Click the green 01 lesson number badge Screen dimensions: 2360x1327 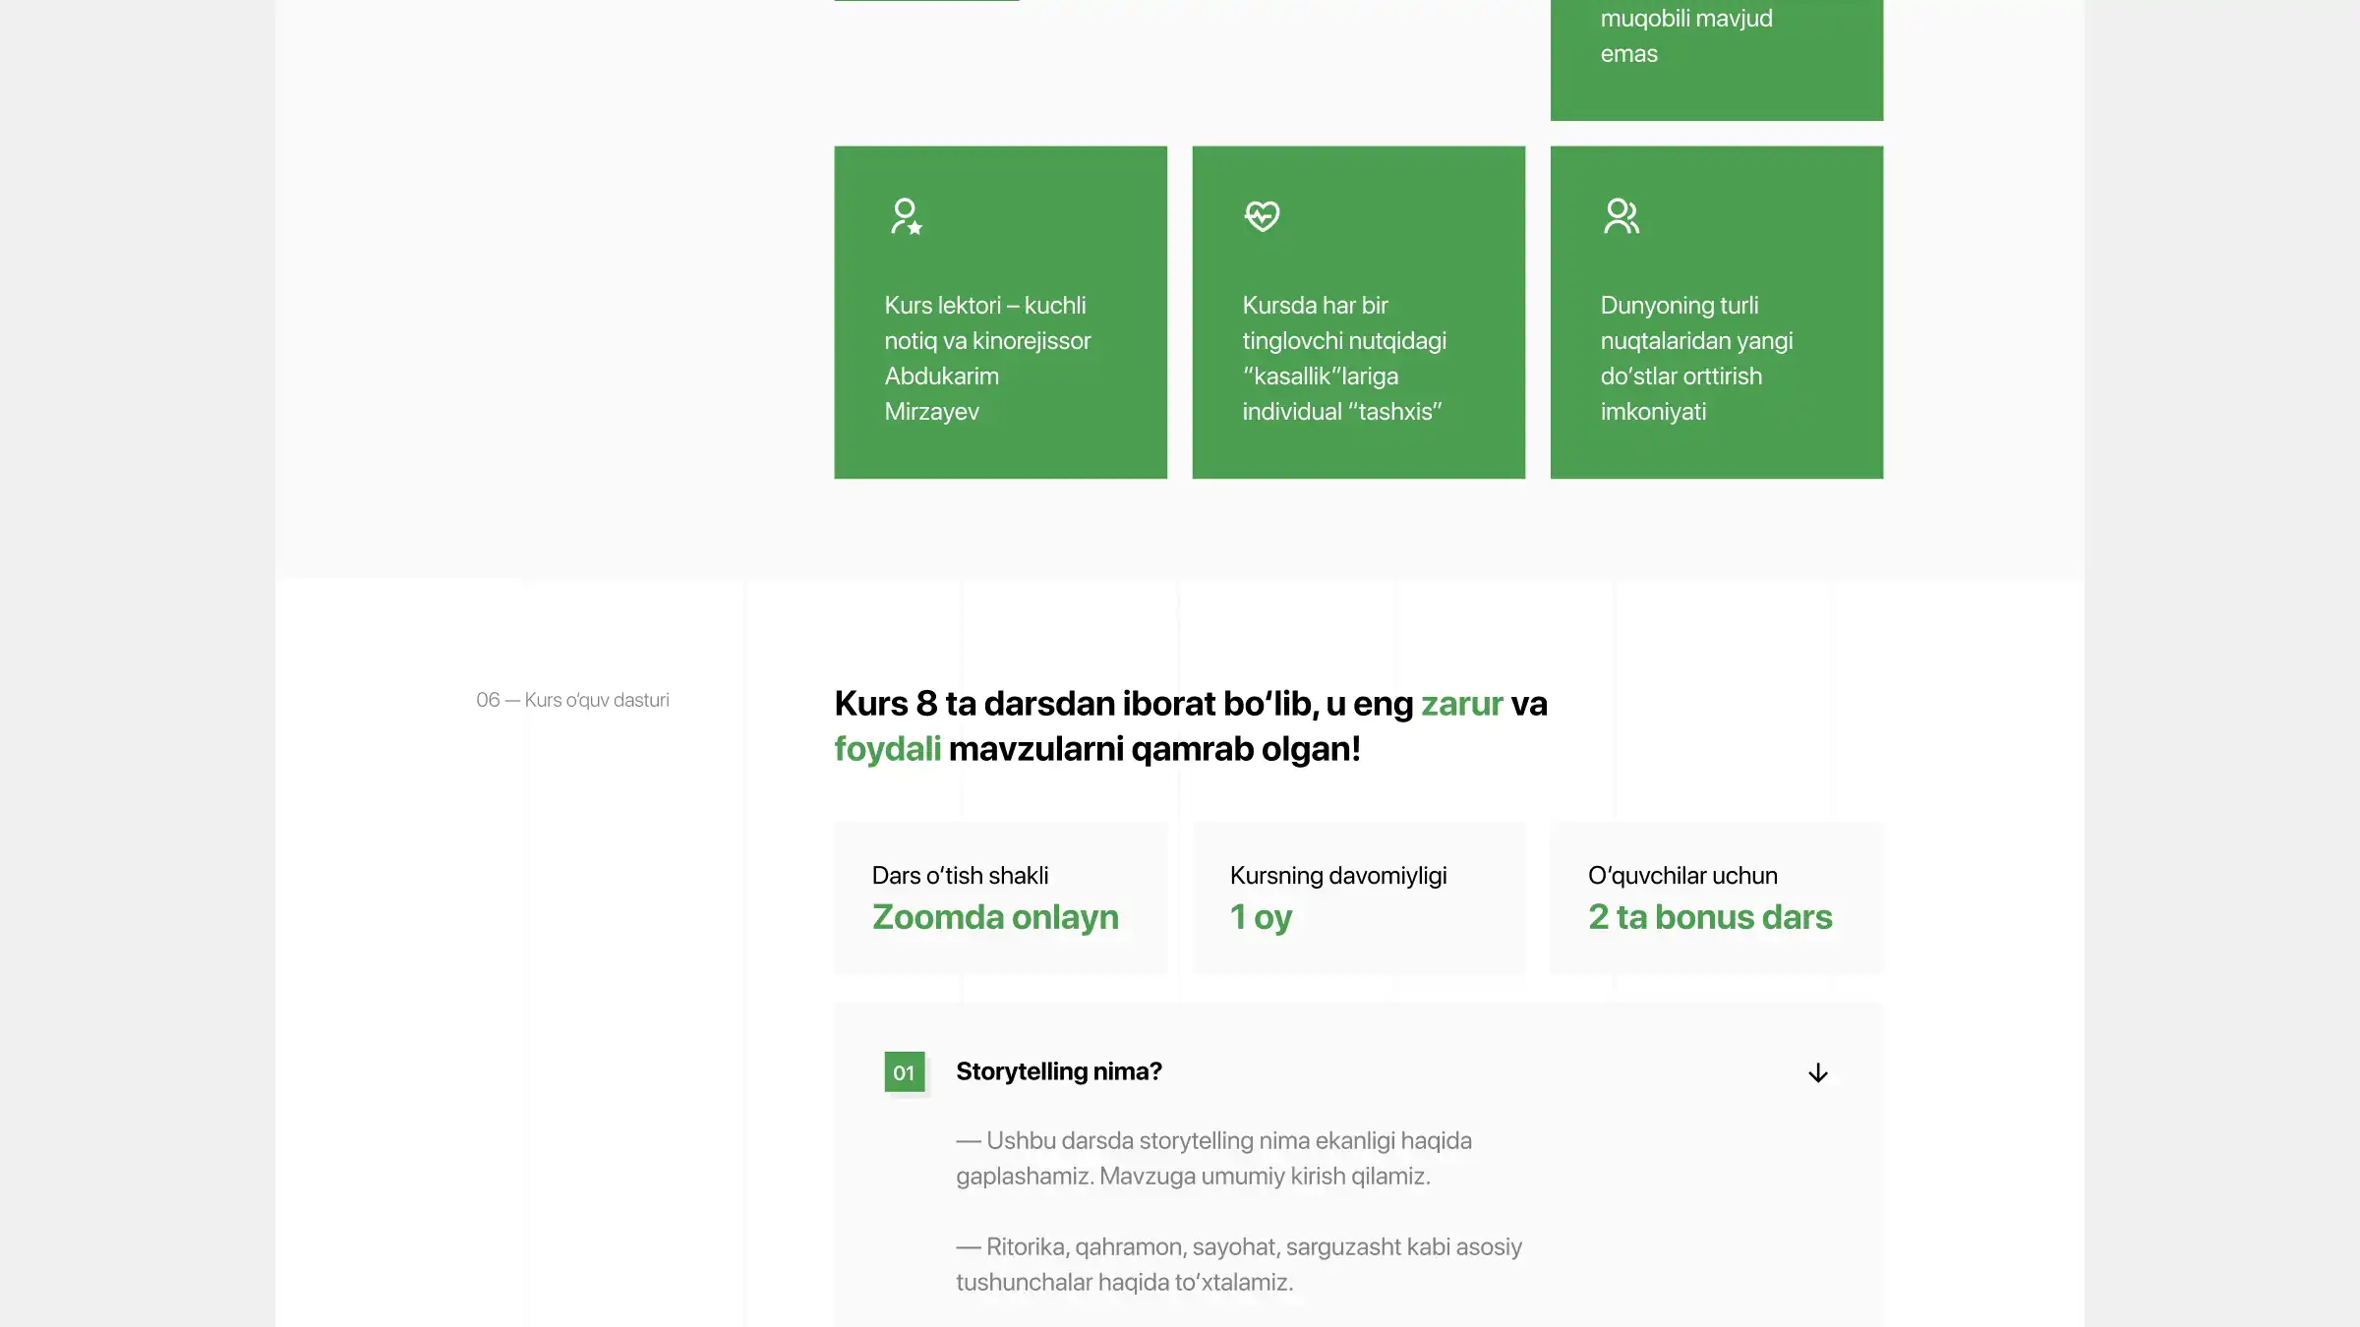tap(904, 1072)
